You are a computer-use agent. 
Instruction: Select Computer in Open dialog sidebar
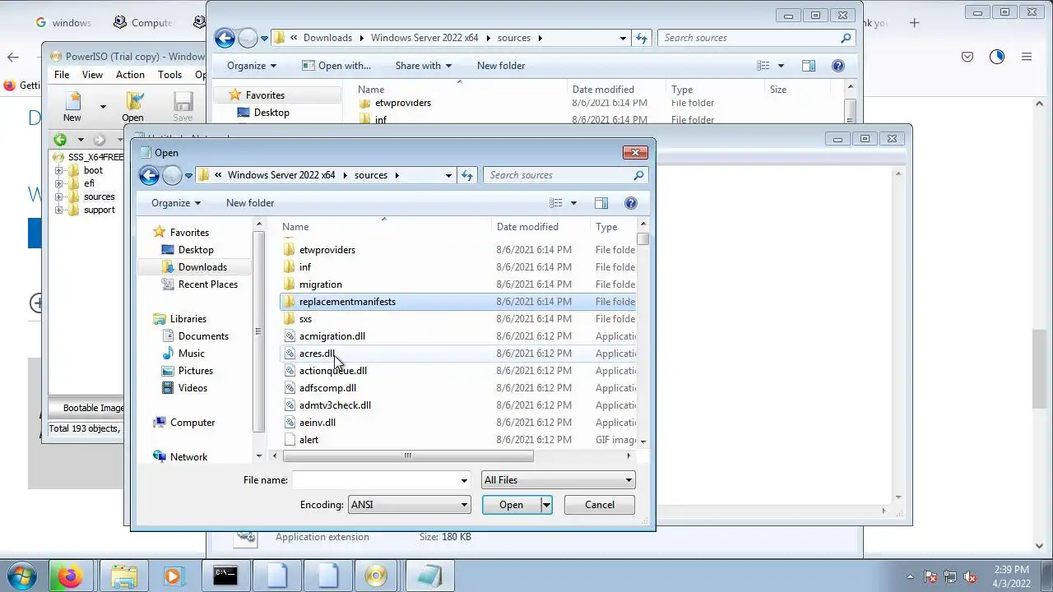pos(193,423)
